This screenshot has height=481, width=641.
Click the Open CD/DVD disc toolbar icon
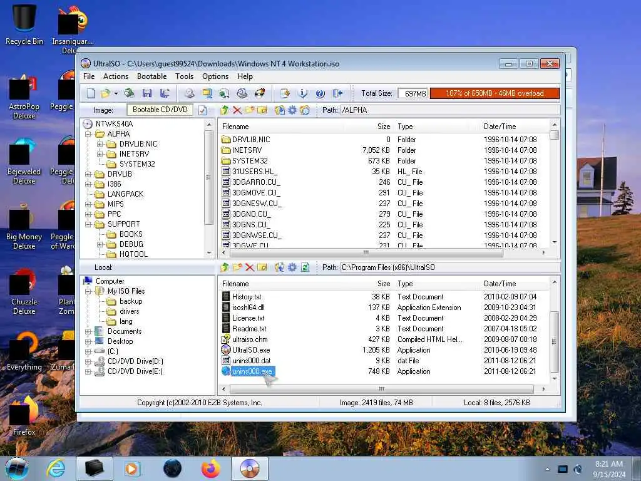click(x=129, y=93)
